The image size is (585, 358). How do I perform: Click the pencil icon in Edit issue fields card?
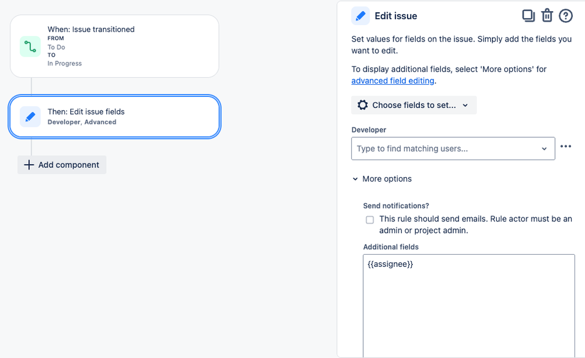[x=30, y=117]
